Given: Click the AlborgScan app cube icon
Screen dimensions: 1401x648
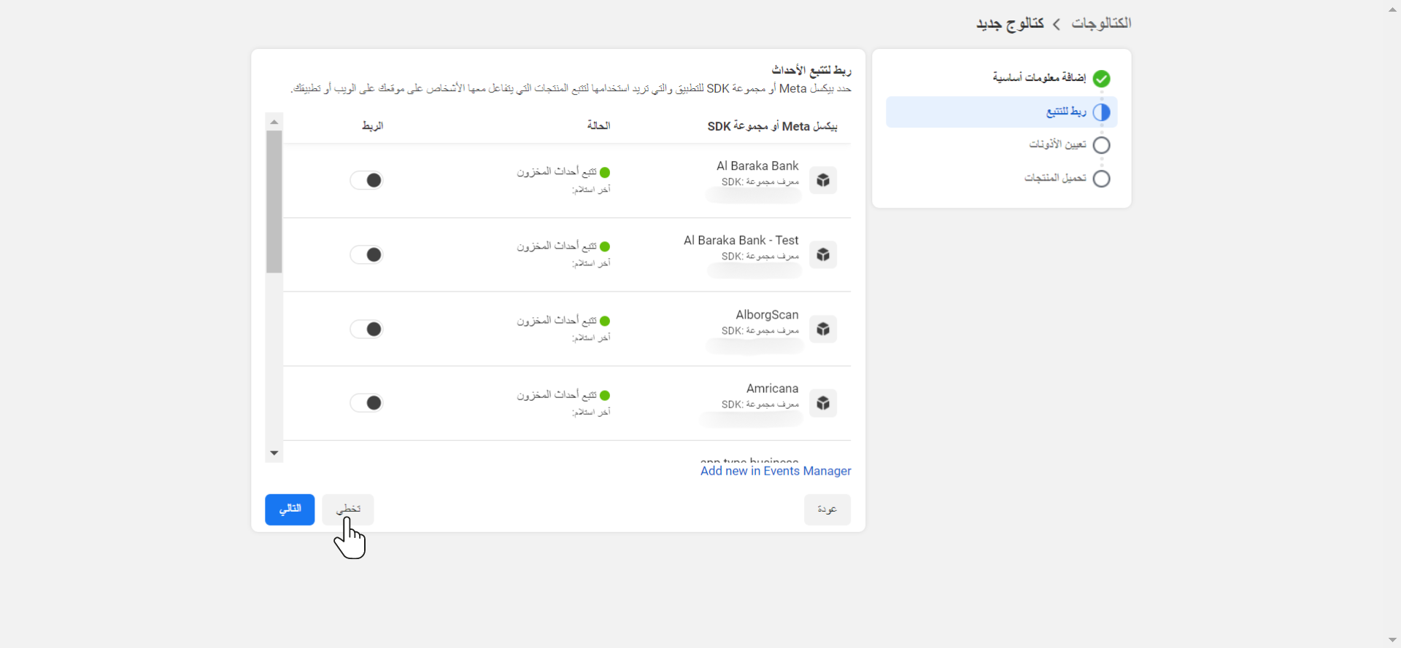Looking at the screenshot, I should tap(823, 329).
